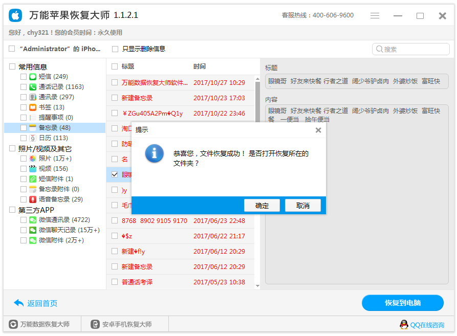Select the 万能数据恢复大师软件 note row
457x336 pixels.
[x=180, y=82]
